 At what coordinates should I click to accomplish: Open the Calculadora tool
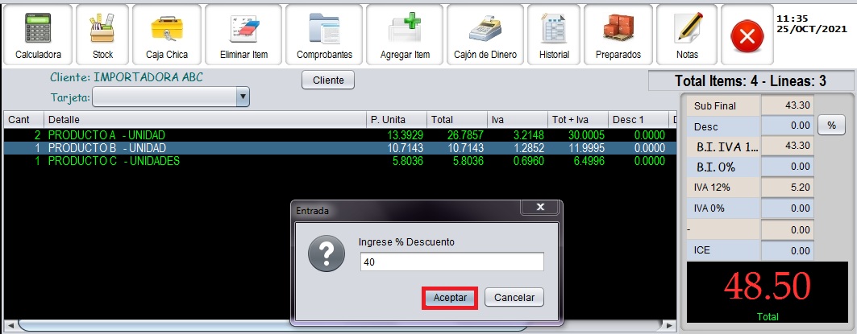coord(38,35)
